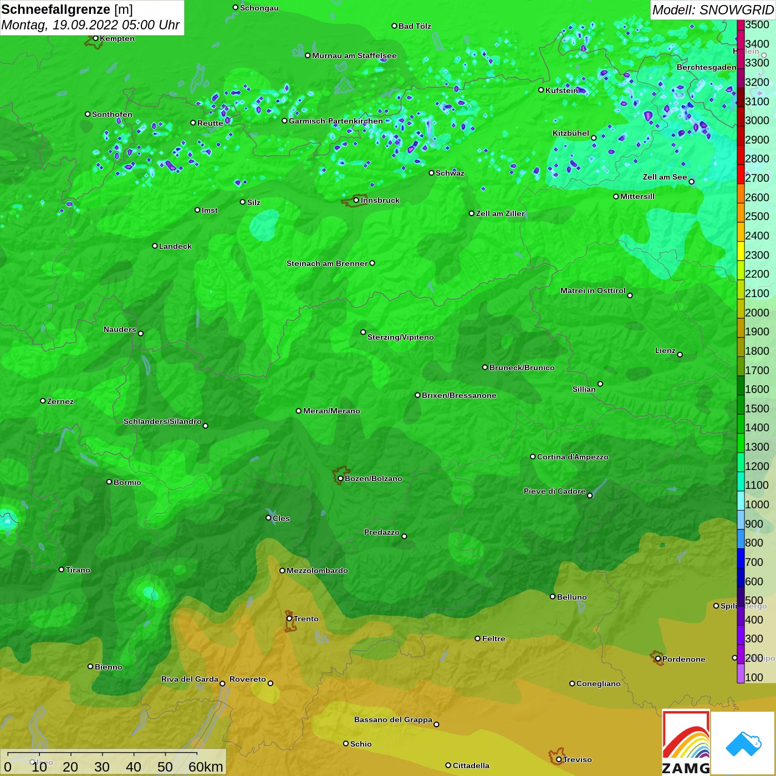Click the '3500' legend value
The image size is (776, 776).
tap(757, 25)
